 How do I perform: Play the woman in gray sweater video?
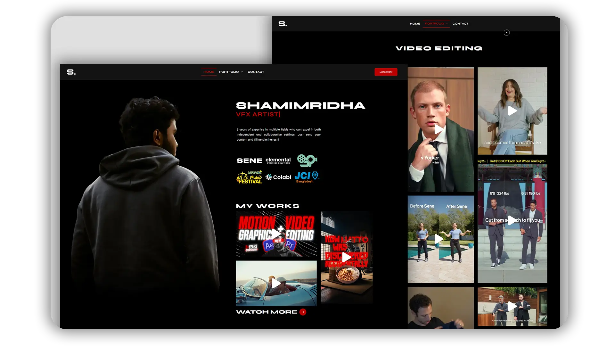(x=512, y=111)
